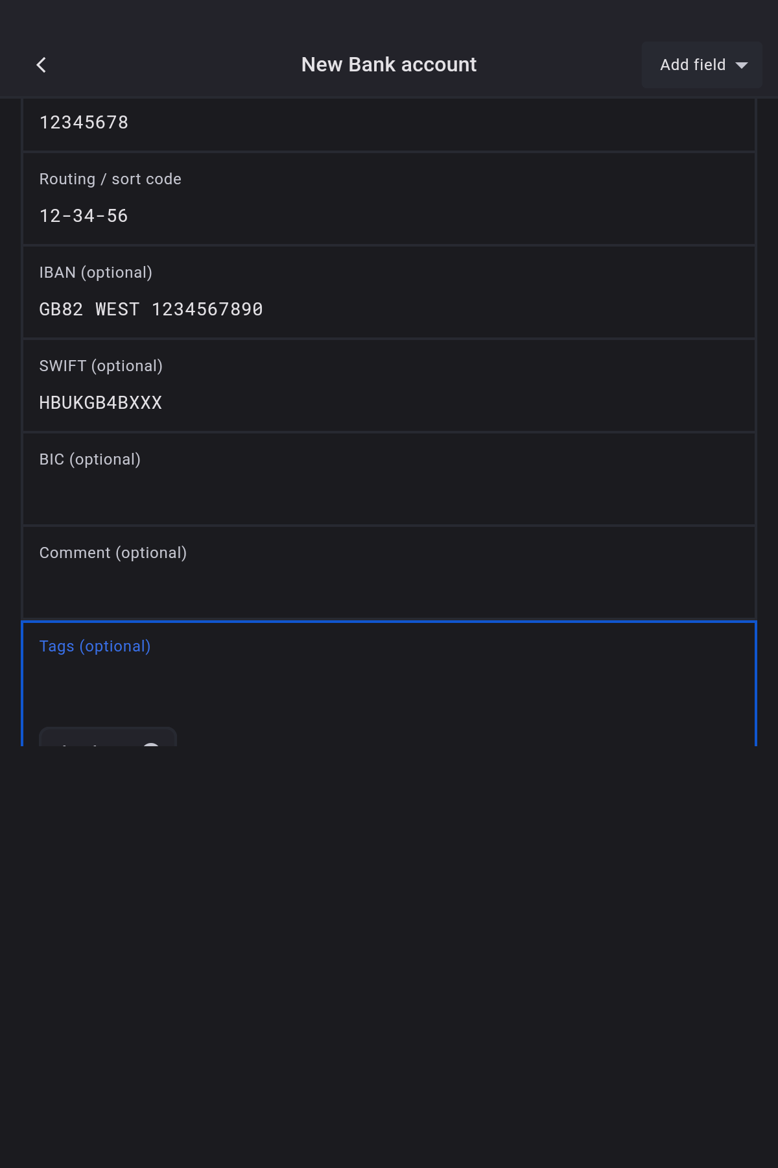Click the sort code value 12-34-56
This screenshot has height=1168, width=778.
coord(84,216)
